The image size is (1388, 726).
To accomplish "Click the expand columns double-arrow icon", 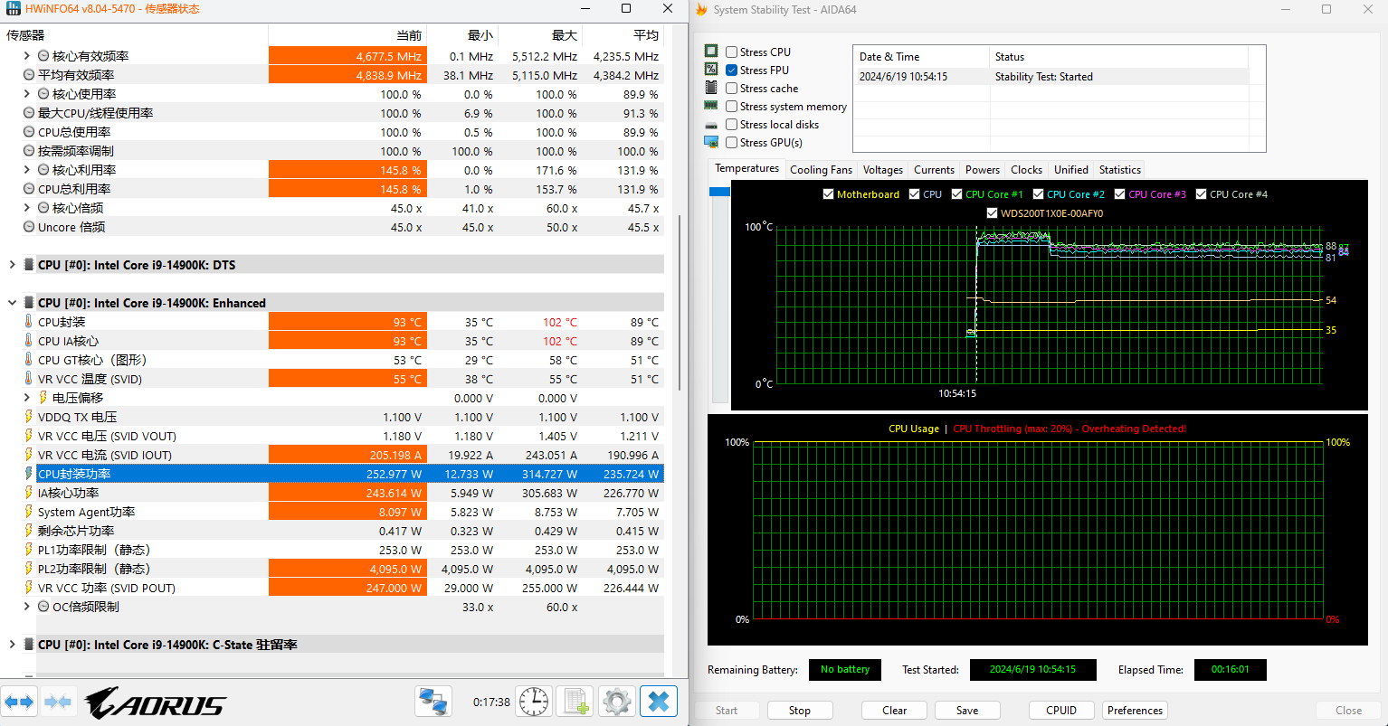I will tap(19, 702).
